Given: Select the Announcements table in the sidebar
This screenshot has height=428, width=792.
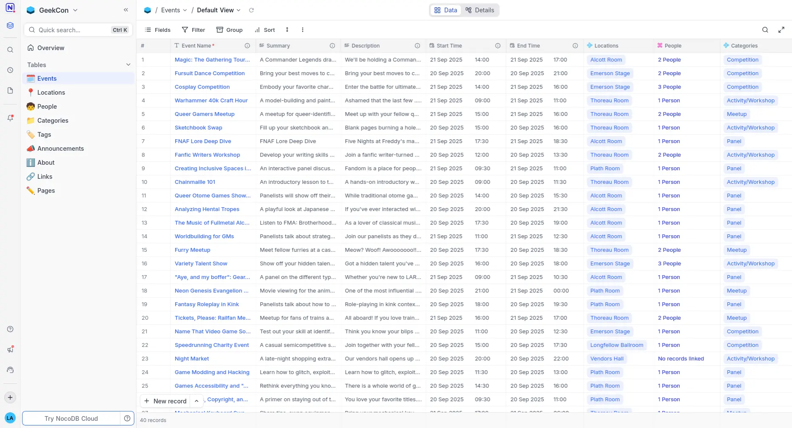Looking at the screenshot, I should click(78, 149).
